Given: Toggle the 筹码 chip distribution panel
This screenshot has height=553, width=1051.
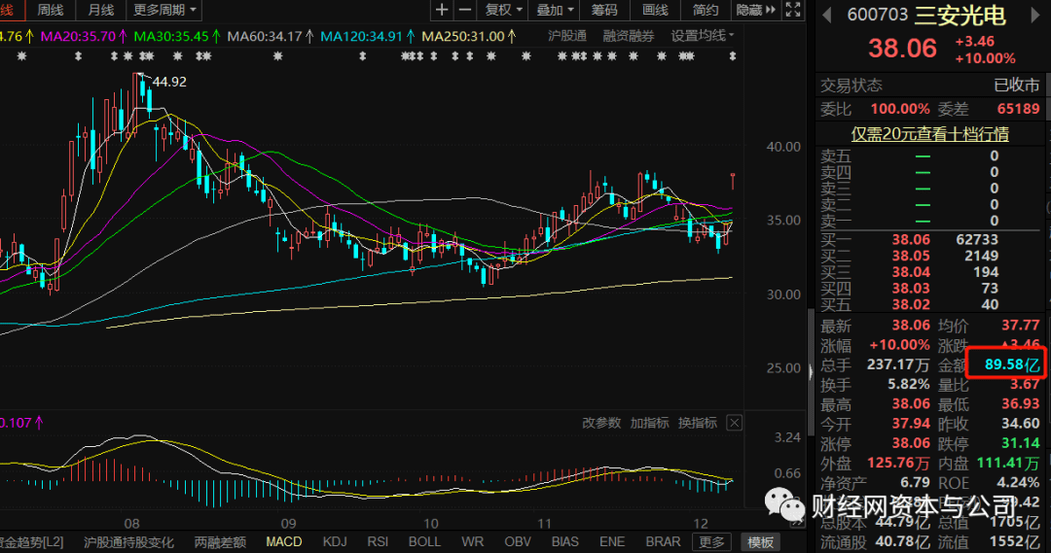Looking at the screenshot, I should coord(604,10).
